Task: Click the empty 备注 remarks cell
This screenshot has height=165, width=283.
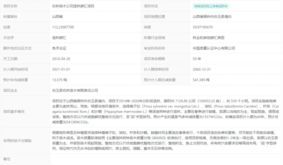Action: tap(166, 159)
